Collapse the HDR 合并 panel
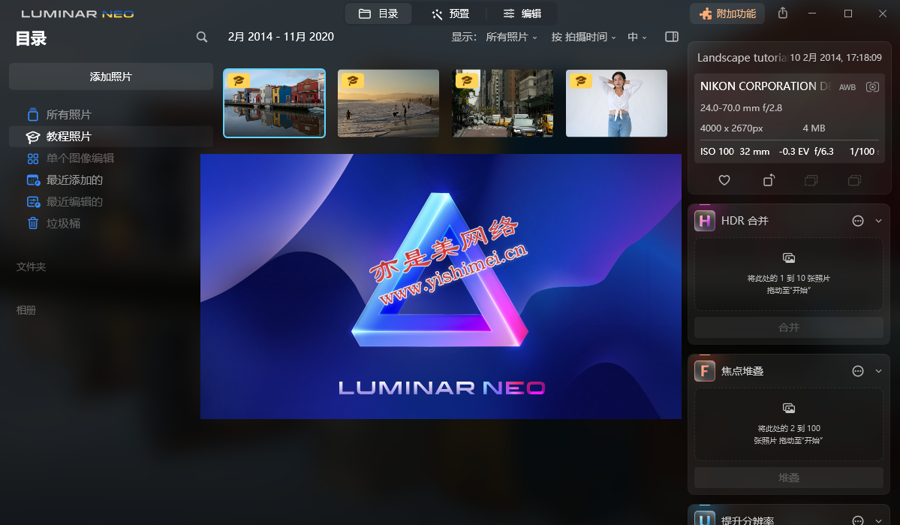The height and width of the screenshot is (525, 900). pos(879,221)
